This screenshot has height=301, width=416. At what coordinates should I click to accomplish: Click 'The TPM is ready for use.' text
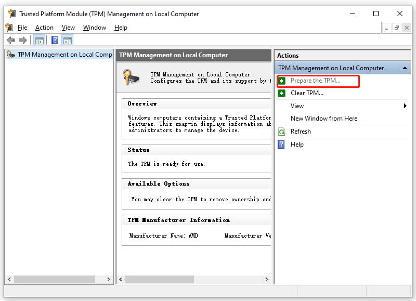pos(166,164)
